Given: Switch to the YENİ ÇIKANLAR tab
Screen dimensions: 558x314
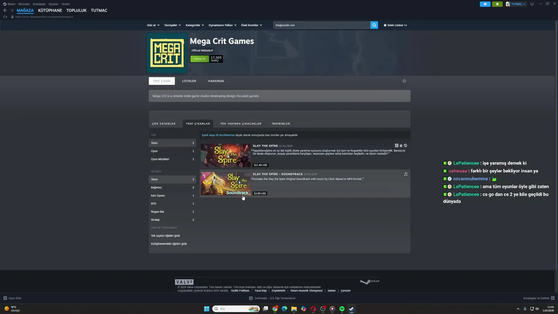Looking at the screenshot, I should click(x=198, y=124).
